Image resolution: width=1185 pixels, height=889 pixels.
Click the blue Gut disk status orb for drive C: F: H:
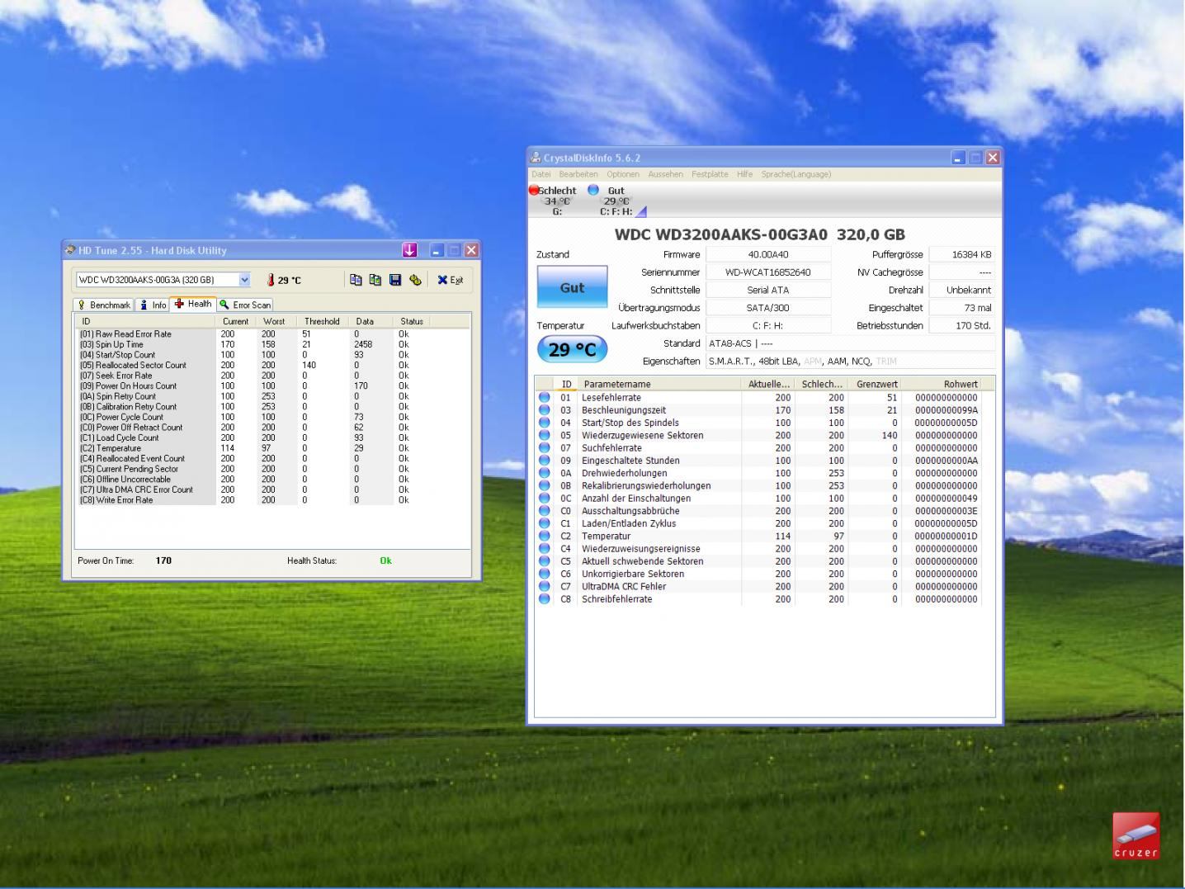[x=592, y=190]
